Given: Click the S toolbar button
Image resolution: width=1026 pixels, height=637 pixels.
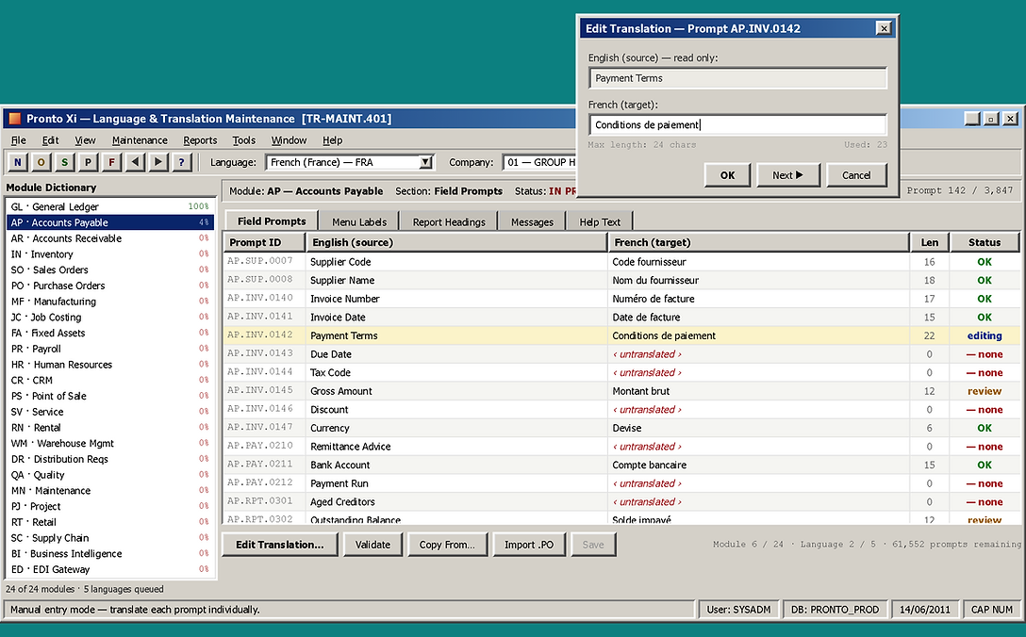Looking at the screenshot, I should 64,162.
